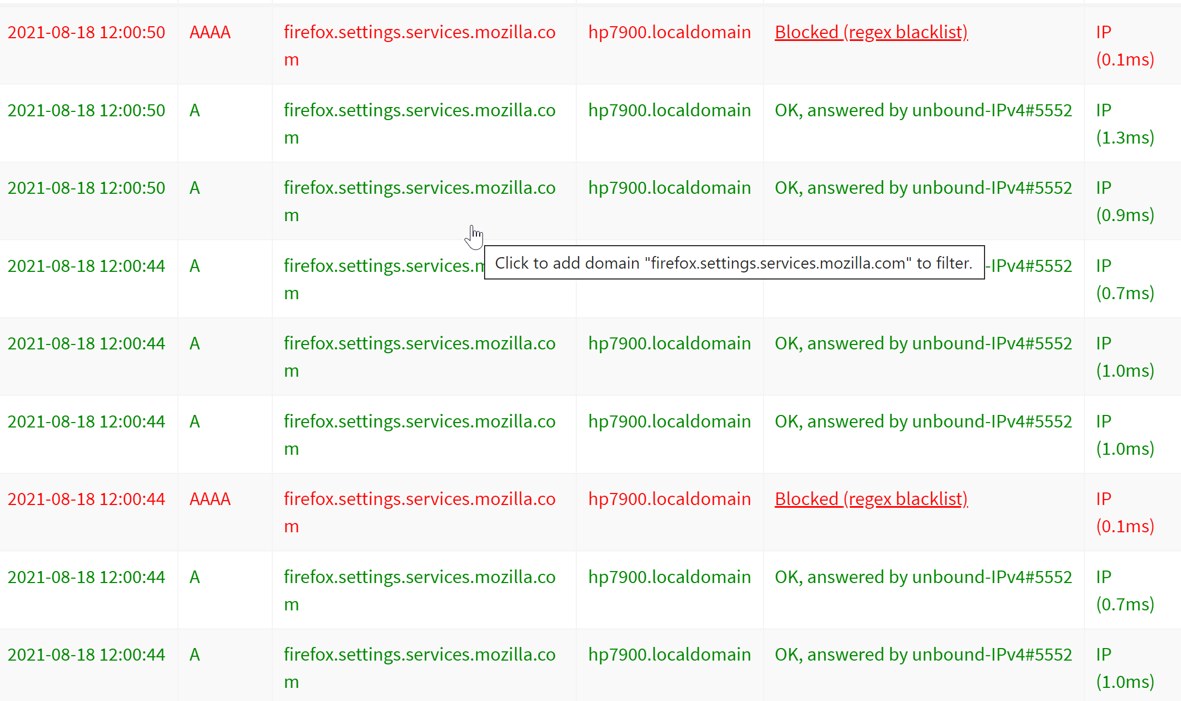Click the timestamp in the 0.9ms reply row

click(86, 188)
